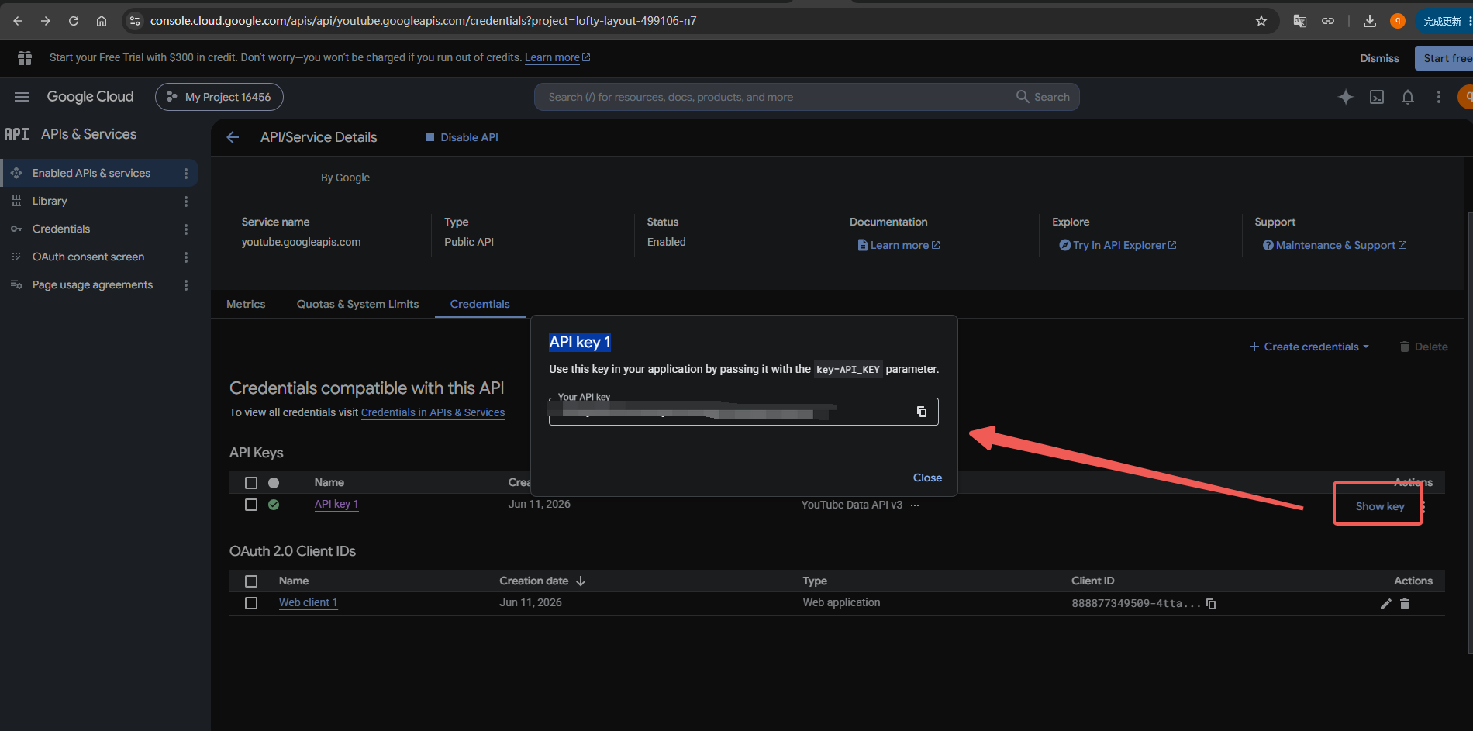Viewport: 1473px width, 731px height.
Task: Copy the API key with the copy icon
Action: (922, 412)
